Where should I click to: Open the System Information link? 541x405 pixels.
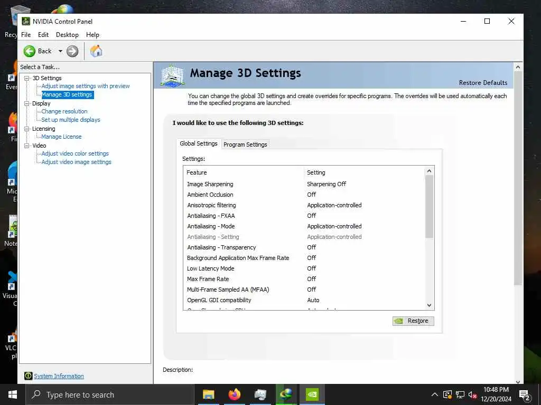[59, 376]
